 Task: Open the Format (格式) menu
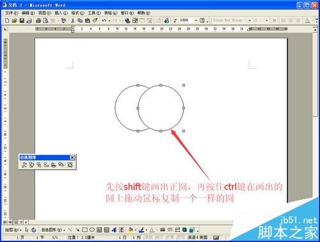(x=77, y=13)
